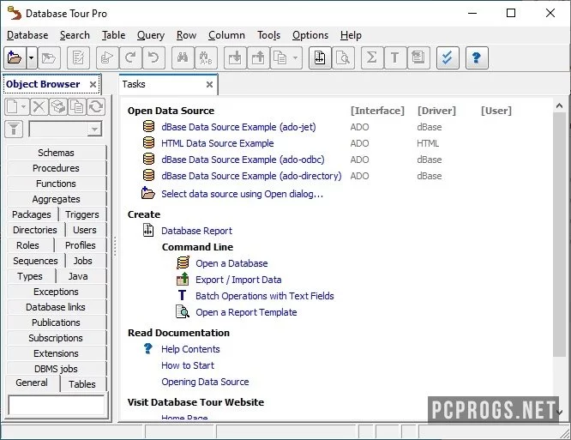Click the Delete X icon in Object Browser
This screenshot has height=440, width=571.
pyautogui.click(x=39, y=106)
